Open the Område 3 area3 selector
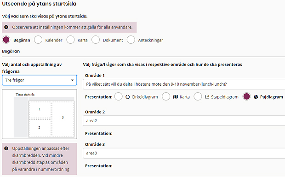Viewport: 285px width, 177px height. tap(184, 153)
